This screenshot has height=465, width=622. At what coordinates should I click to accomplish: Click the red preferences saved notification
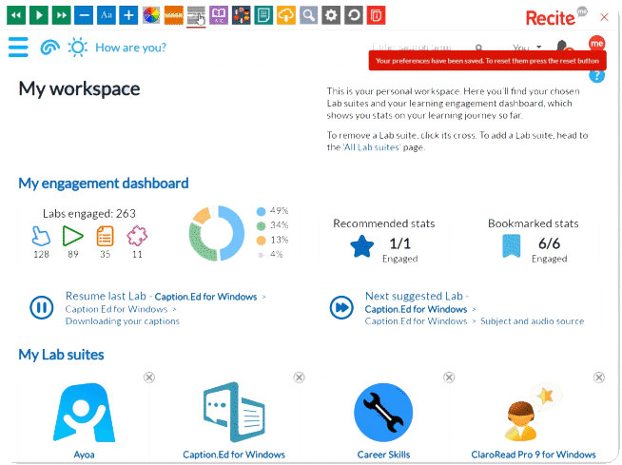coord(488,61)
